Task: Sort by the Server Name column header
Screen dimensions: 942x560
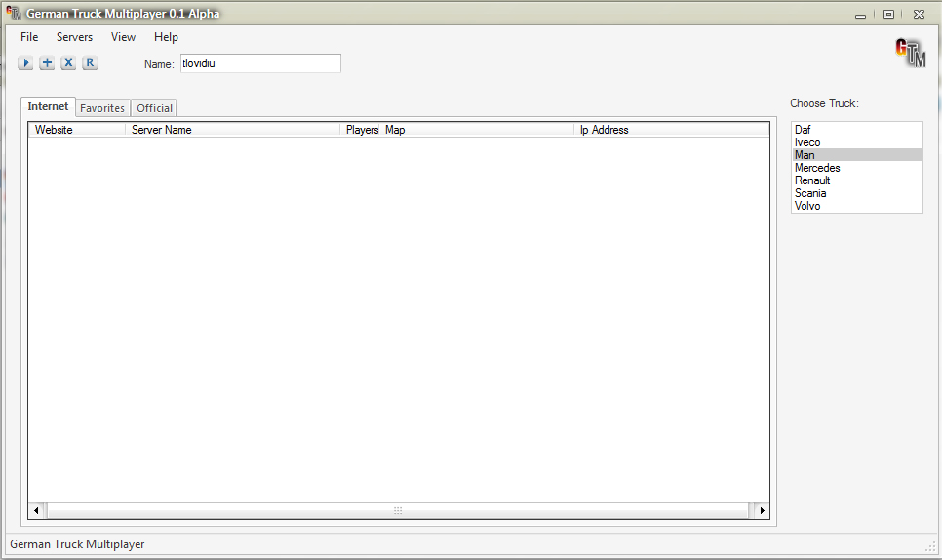Action: pos(232,129)
